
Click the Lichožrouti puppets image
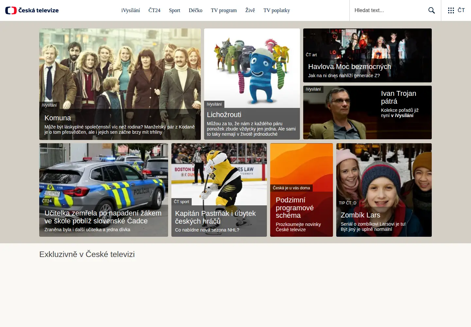(252, 68)
